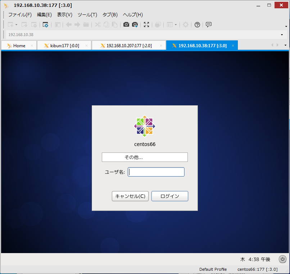Image resolution: width=290 pixels, height=274 pixels.
Task: Click the side panel layout icon
Action: point(58,25)
